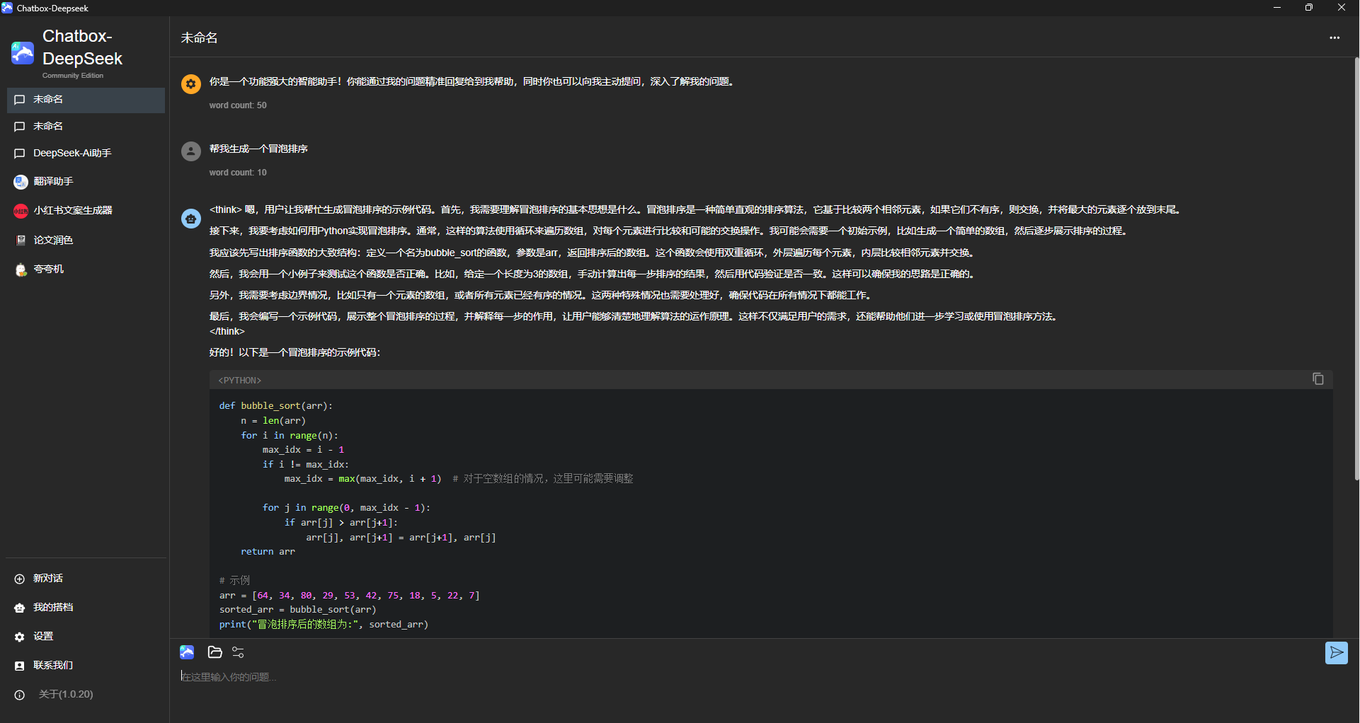Click the gear icon for 设置
Viewport: 1360px width, 723px height.
pos(20,637)
